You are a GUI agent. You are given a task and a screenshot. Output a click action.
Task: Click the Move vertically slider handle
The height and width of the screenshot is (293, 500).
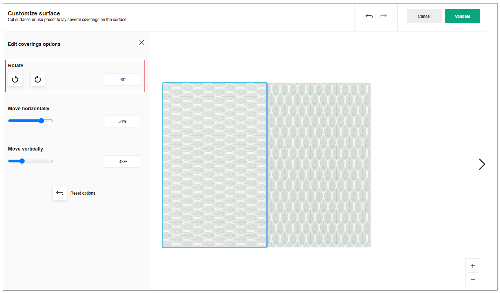pyautogui.click(x=22, y=161)
